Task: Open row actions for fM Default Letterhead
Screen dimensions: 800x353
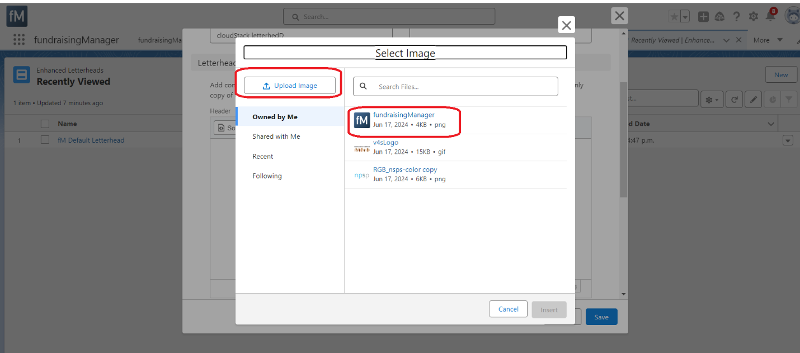Action: point(788,140)
